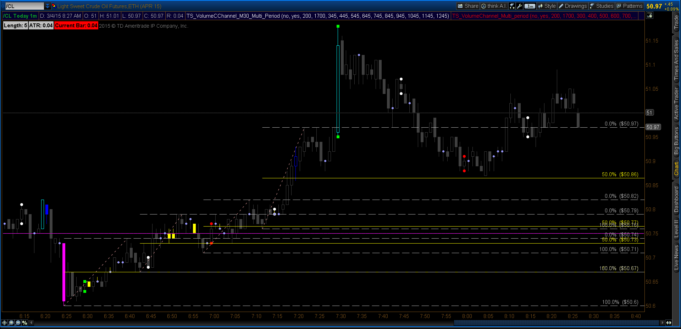Open the Patterns menu
681x329 pixels.
[x=629, y=6]
